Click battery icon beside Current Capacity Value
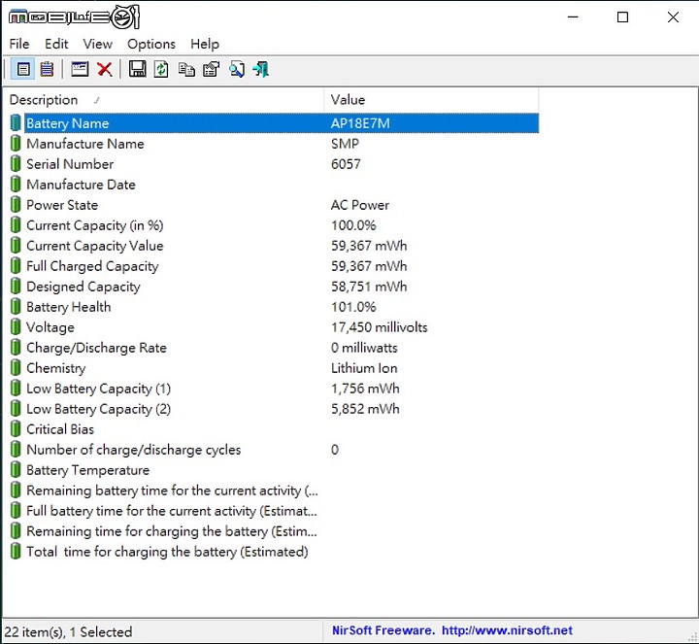The height and width of the screenshot is (644, 699). pyautogui.click(x=16, y=246)
